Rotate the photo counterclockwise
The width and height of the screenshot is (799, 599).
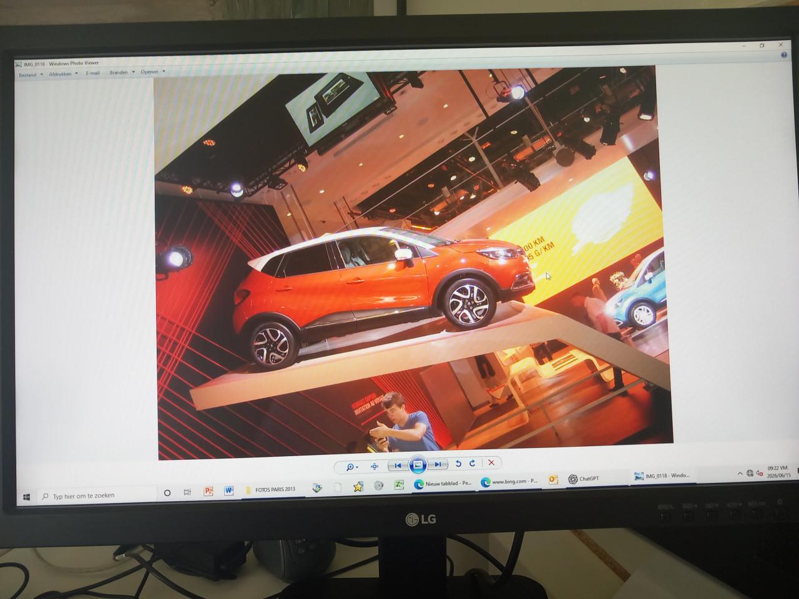[x=459, y=464]
